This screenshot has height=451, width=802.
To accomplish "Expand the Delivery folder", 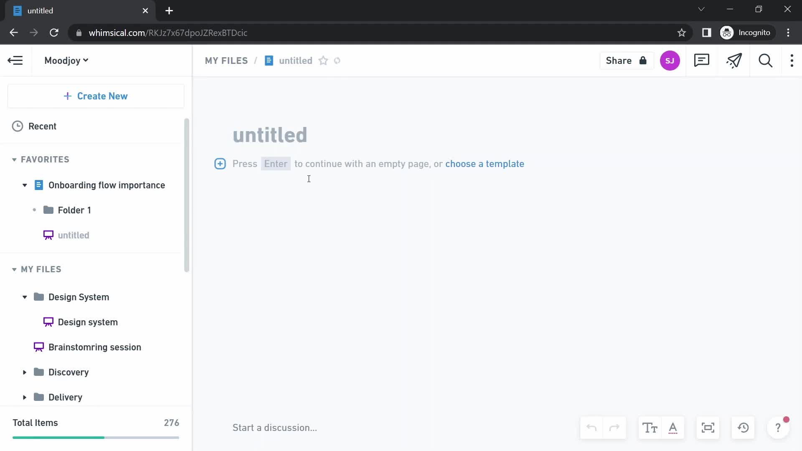I will [x=25, y=397].
